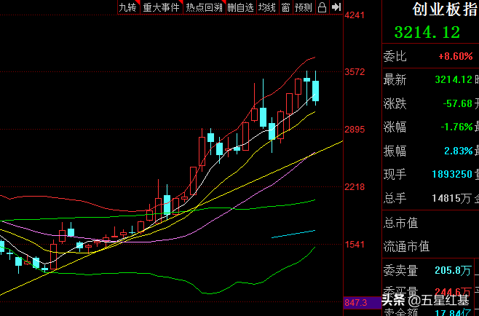
Task: Open the 九转 indicator button
Action: point(129,7)
